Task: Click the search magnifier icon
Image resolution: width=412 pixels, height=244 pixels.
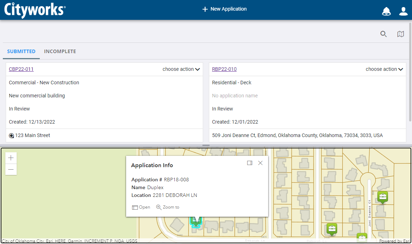Action: pos(383,34)
